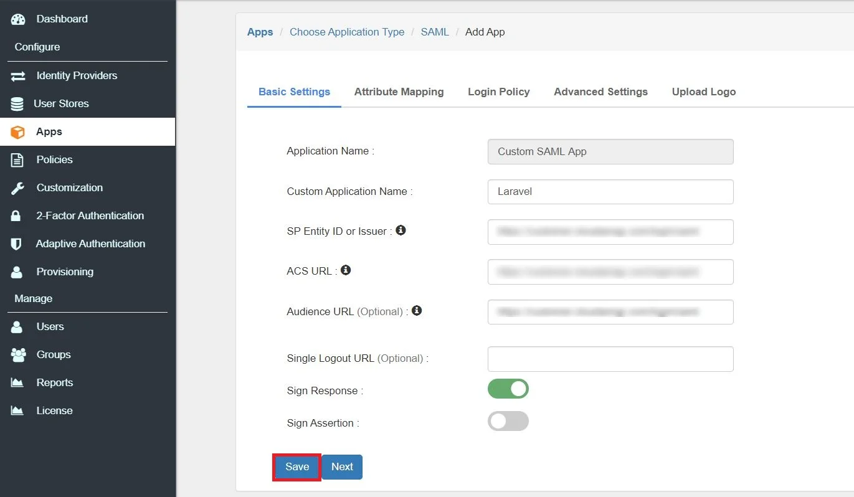Click the Manage section heading

[34, 298]
